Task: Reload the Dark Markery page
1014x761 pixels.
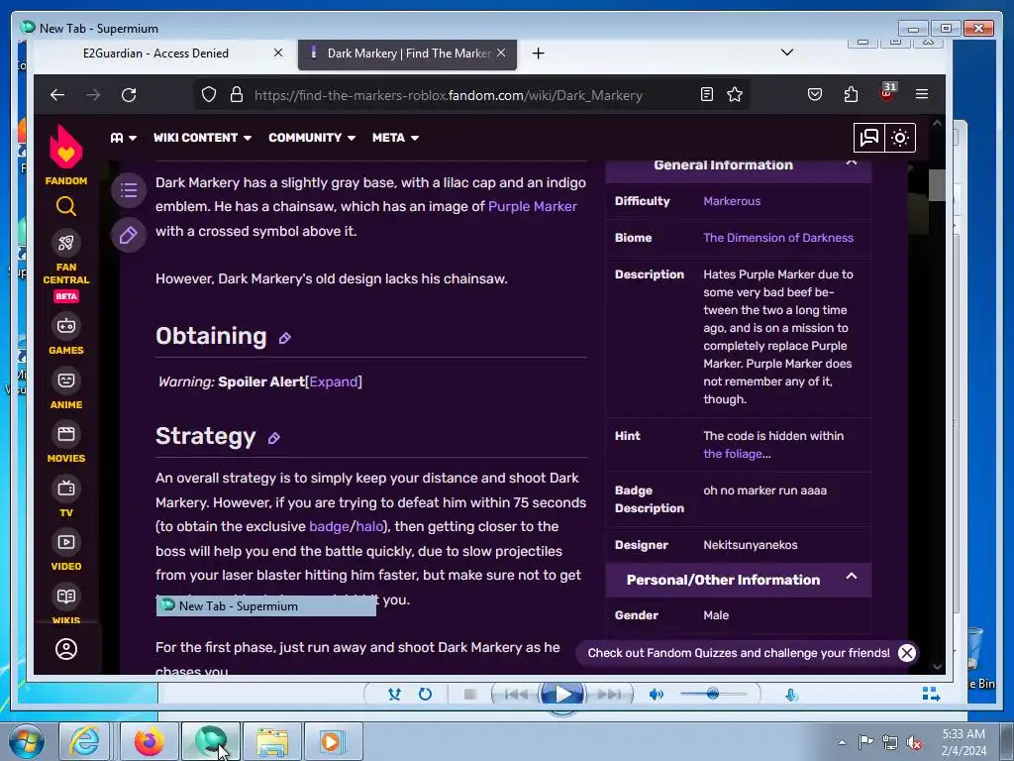Action: 129,95
